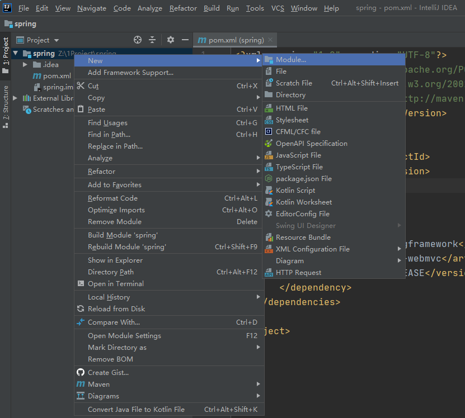Click the GitHub icon next to Create Gist

point(81,372)
